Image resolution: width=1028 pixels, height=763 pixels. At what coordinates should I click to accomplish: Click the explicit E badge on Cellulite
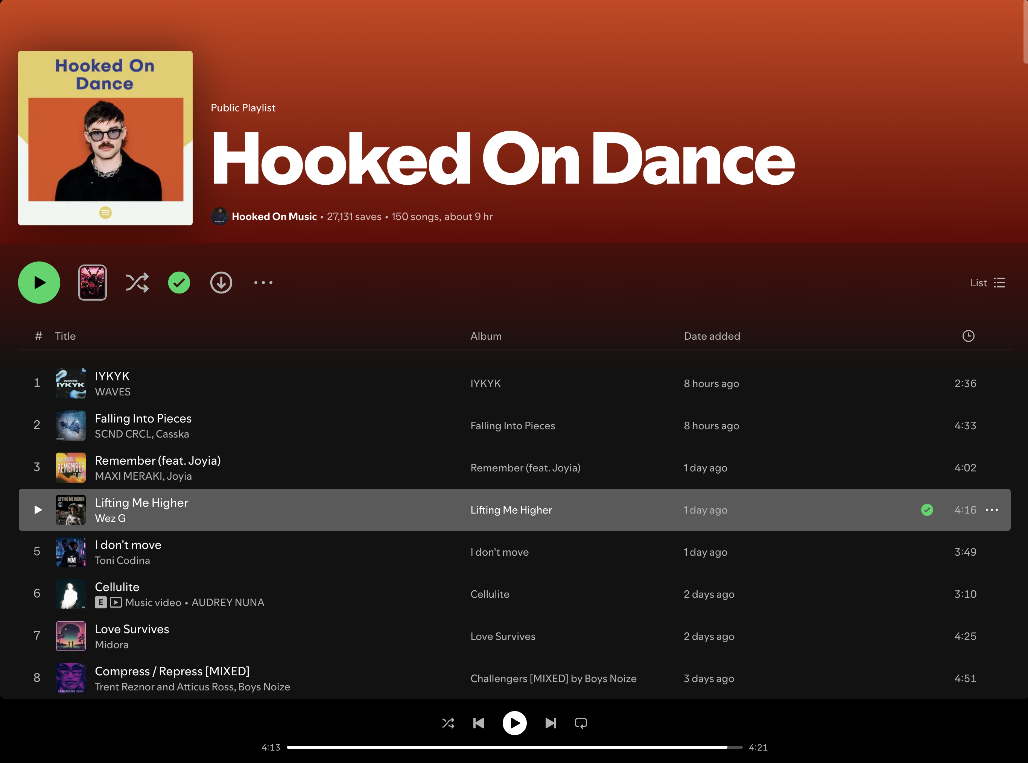pos(101,602)
